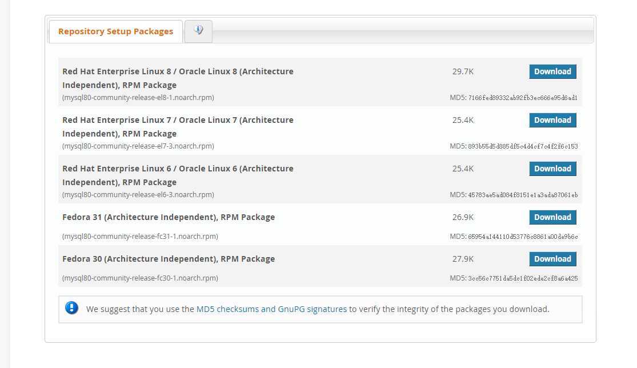
Task: Click the blue exclamation notice icon
Action: coord(71,308)
